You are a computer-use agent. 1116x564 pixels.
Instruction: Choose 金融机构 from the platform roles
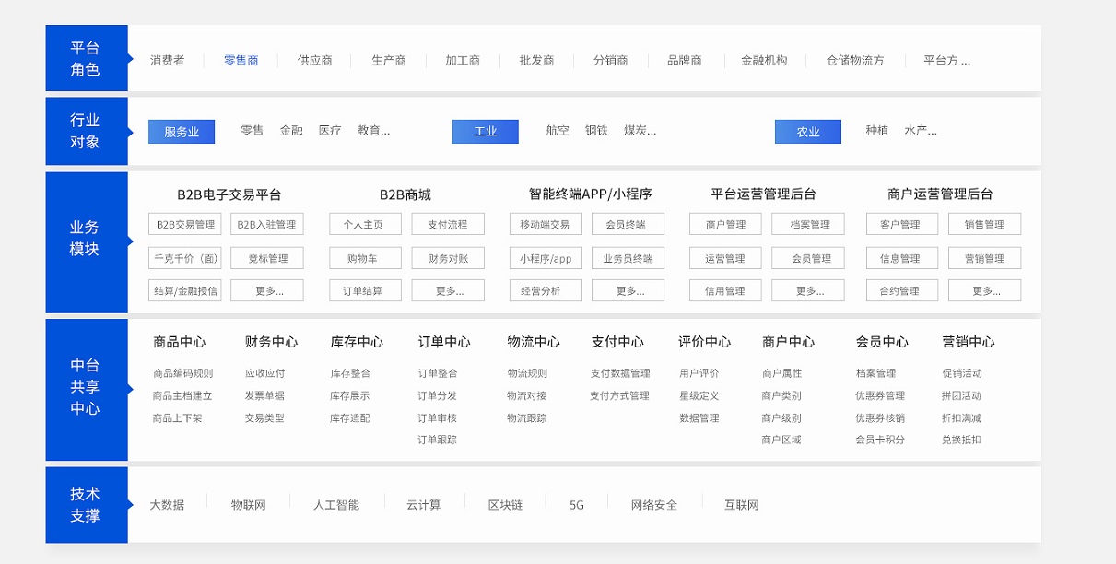pos(764,61)
